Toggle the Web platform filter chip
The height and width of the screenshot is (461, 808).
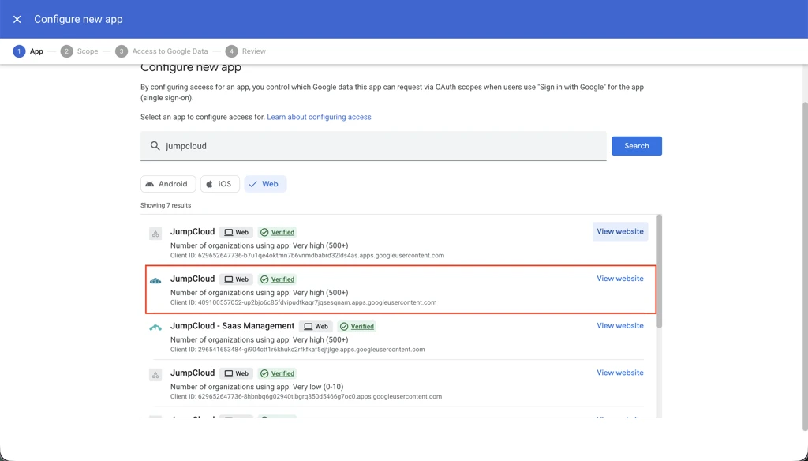coord(265,184)
